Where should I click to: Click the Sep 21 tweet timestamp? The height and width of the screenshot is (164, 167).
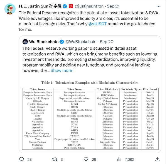pyautogui.click(x=113, y=6)
